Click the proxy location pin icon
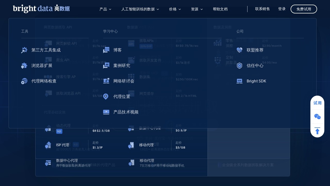The image size is (330, 186). [106, 97]
